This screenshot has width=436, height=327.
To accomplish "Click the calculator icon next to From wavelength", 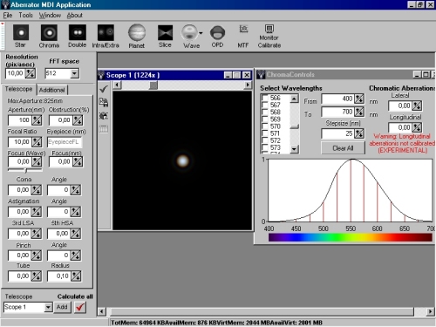I will [x=359, y=99].
